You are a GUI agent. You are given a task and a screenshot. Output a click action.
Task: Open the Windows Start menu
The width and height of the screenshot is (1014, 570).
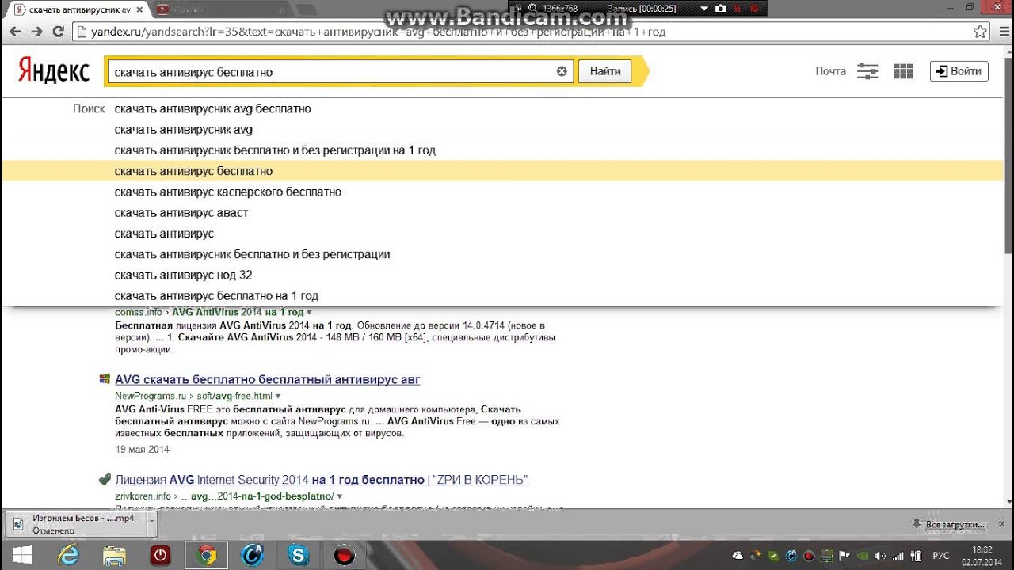(x=22, y=555)
